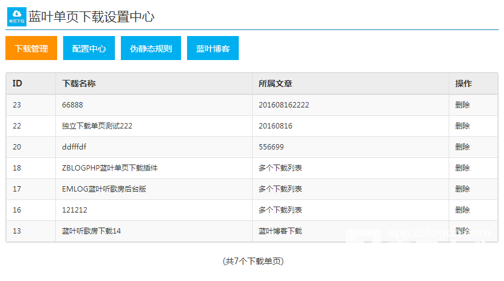Click the ID column header
The height and width of the screenshot is (281, 504).
click(x=17, y=83)
